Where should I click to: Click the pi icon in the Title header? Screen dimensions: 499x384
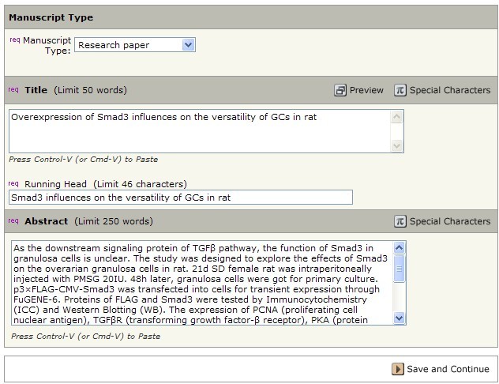(400, 90)
